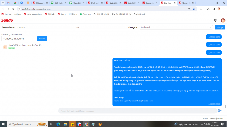Reload the page
This screenshot has width=227, height=127.
pos(13,9)
